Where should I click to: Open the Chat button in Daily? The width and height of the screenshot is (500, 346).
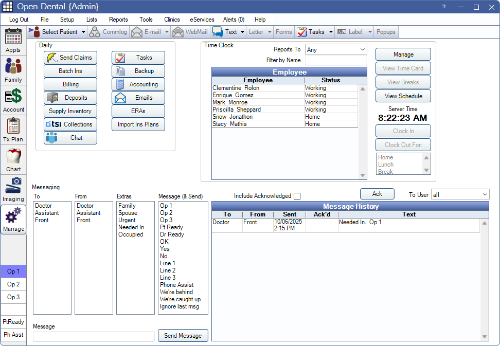70,138
